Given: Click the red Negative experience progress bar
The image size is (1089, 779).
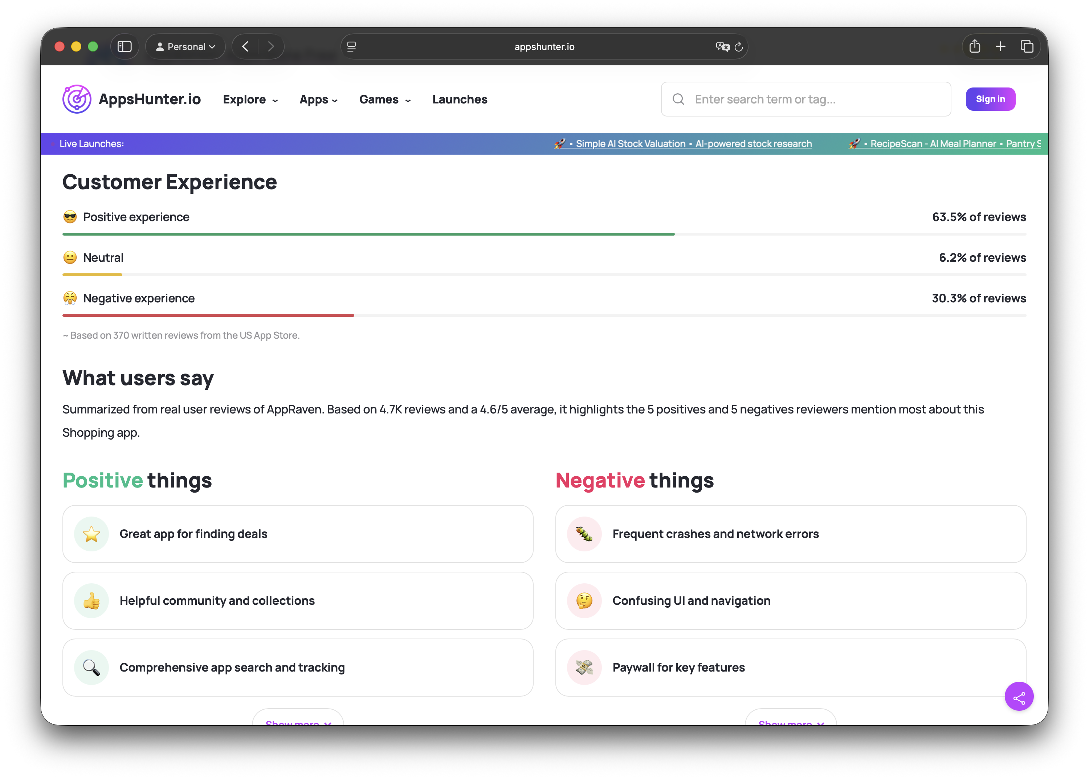Looking at the screenshot, I should tap(208, 316).
